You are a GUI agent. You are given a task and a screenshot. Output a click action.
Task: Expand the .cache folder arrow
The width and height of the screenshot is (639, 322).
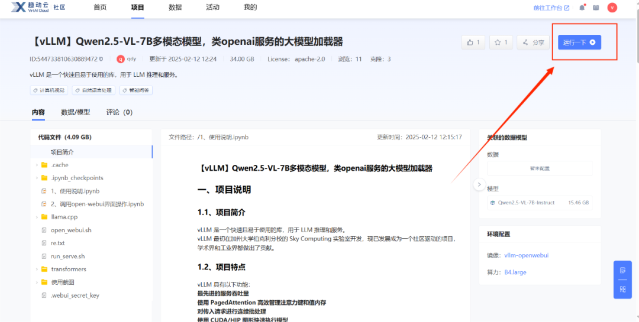(x=37, y=165)
